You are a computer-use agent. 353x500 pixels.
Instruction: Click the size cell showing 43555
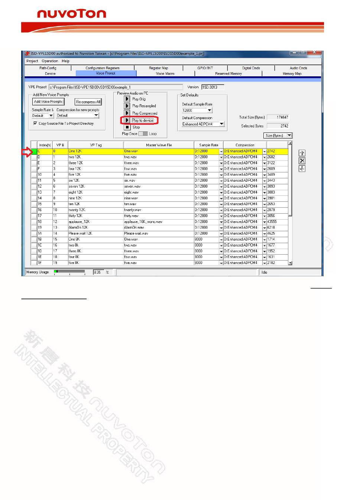(277, 222)
